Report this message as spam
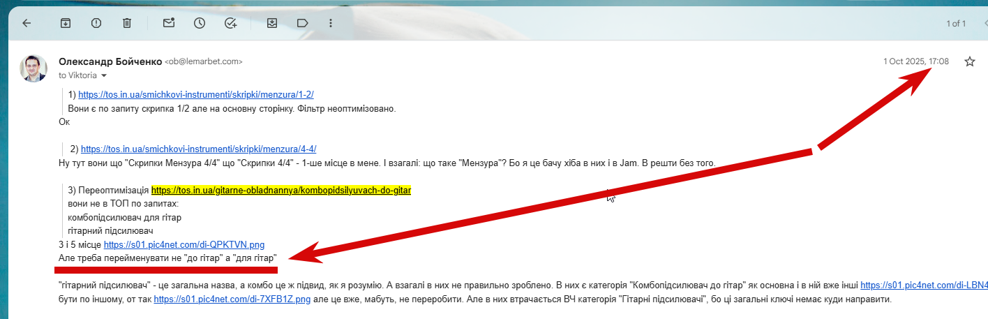 click(96, 23)
